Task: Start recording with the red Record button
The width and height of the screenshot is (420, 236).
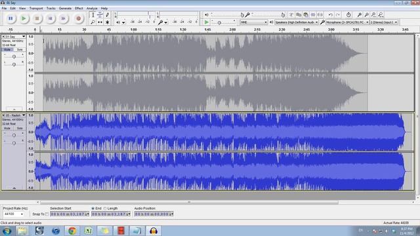Action: coord(79,18)
